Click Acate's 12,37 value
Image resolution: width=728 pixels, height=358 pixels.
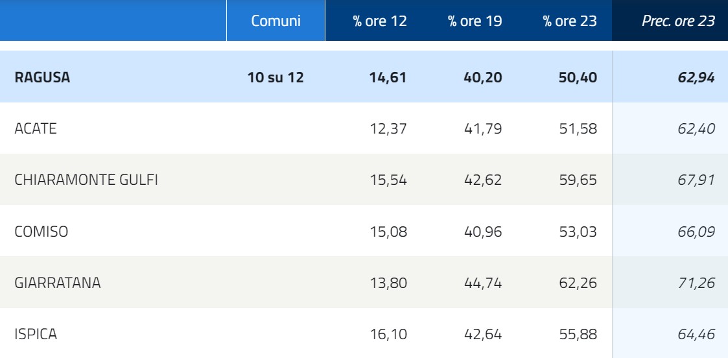(x=388, y=128)
